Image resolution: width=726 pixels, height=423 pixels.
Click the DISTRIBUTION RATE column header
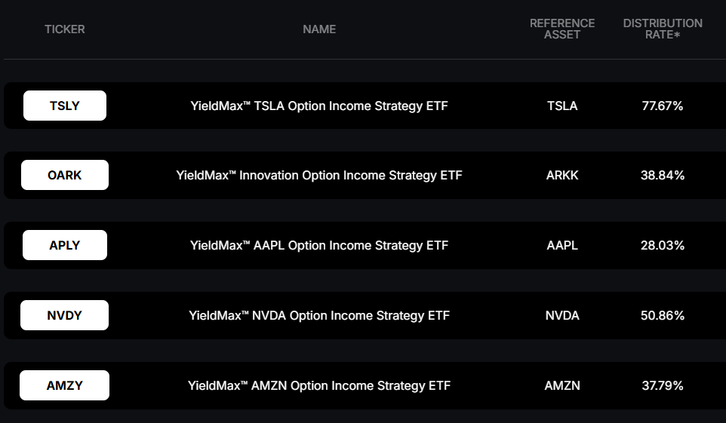click(663, 29)
